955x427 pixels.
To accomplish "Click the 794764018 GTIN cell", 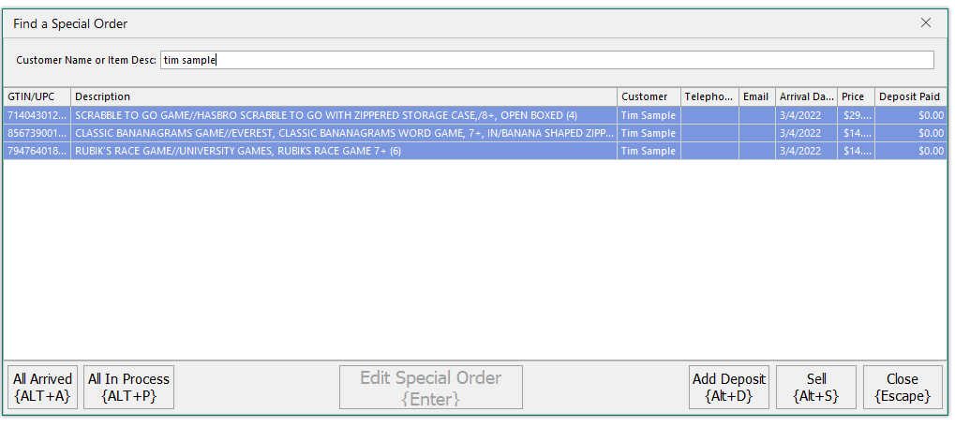I will coord(37,151).
